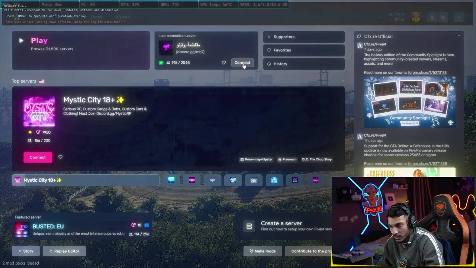Open the forum.cfx.re/t/5371288 link
Screen dimensions: 476x268
pyautogui.click(x=427, y=164)
